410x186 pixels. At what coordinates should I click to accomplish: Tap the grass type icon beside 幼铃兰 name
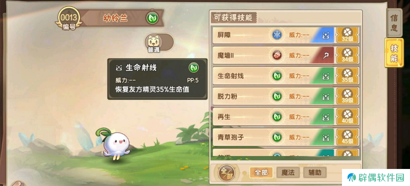click(152, 18)
